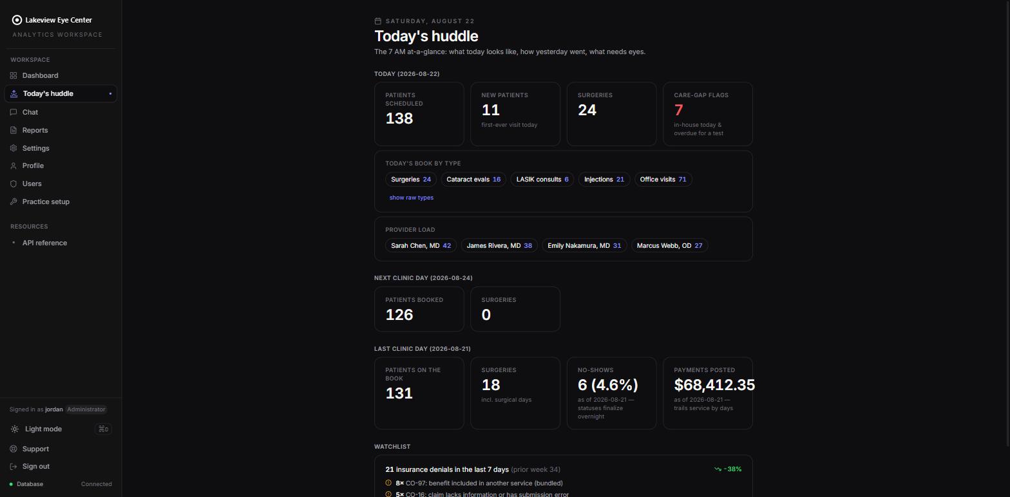The width and height of the screenshot is (1010, 497).
Task: Select the Marcus Webb, OD provider chip
Action: click(x=669, y=246)
